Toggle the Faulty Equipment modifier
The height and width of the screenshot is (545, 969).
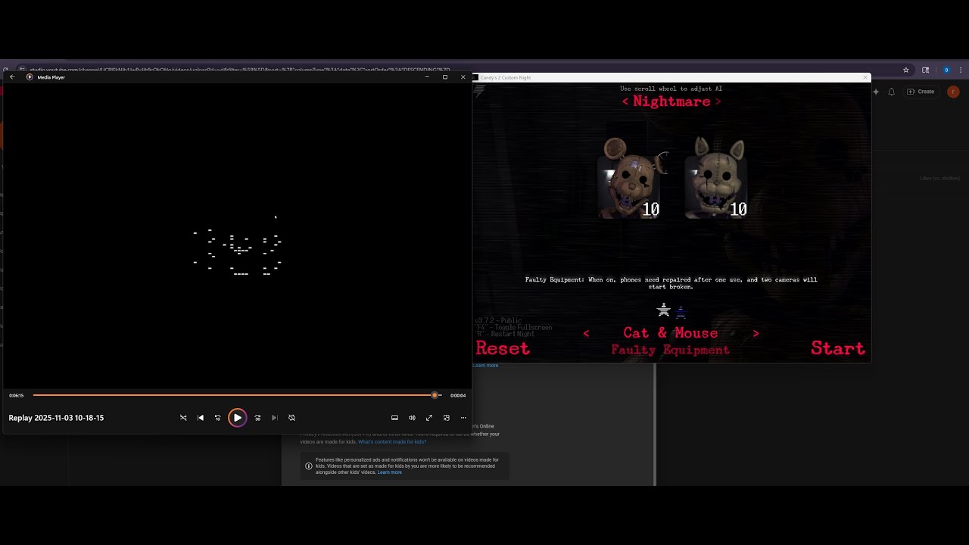671,350
